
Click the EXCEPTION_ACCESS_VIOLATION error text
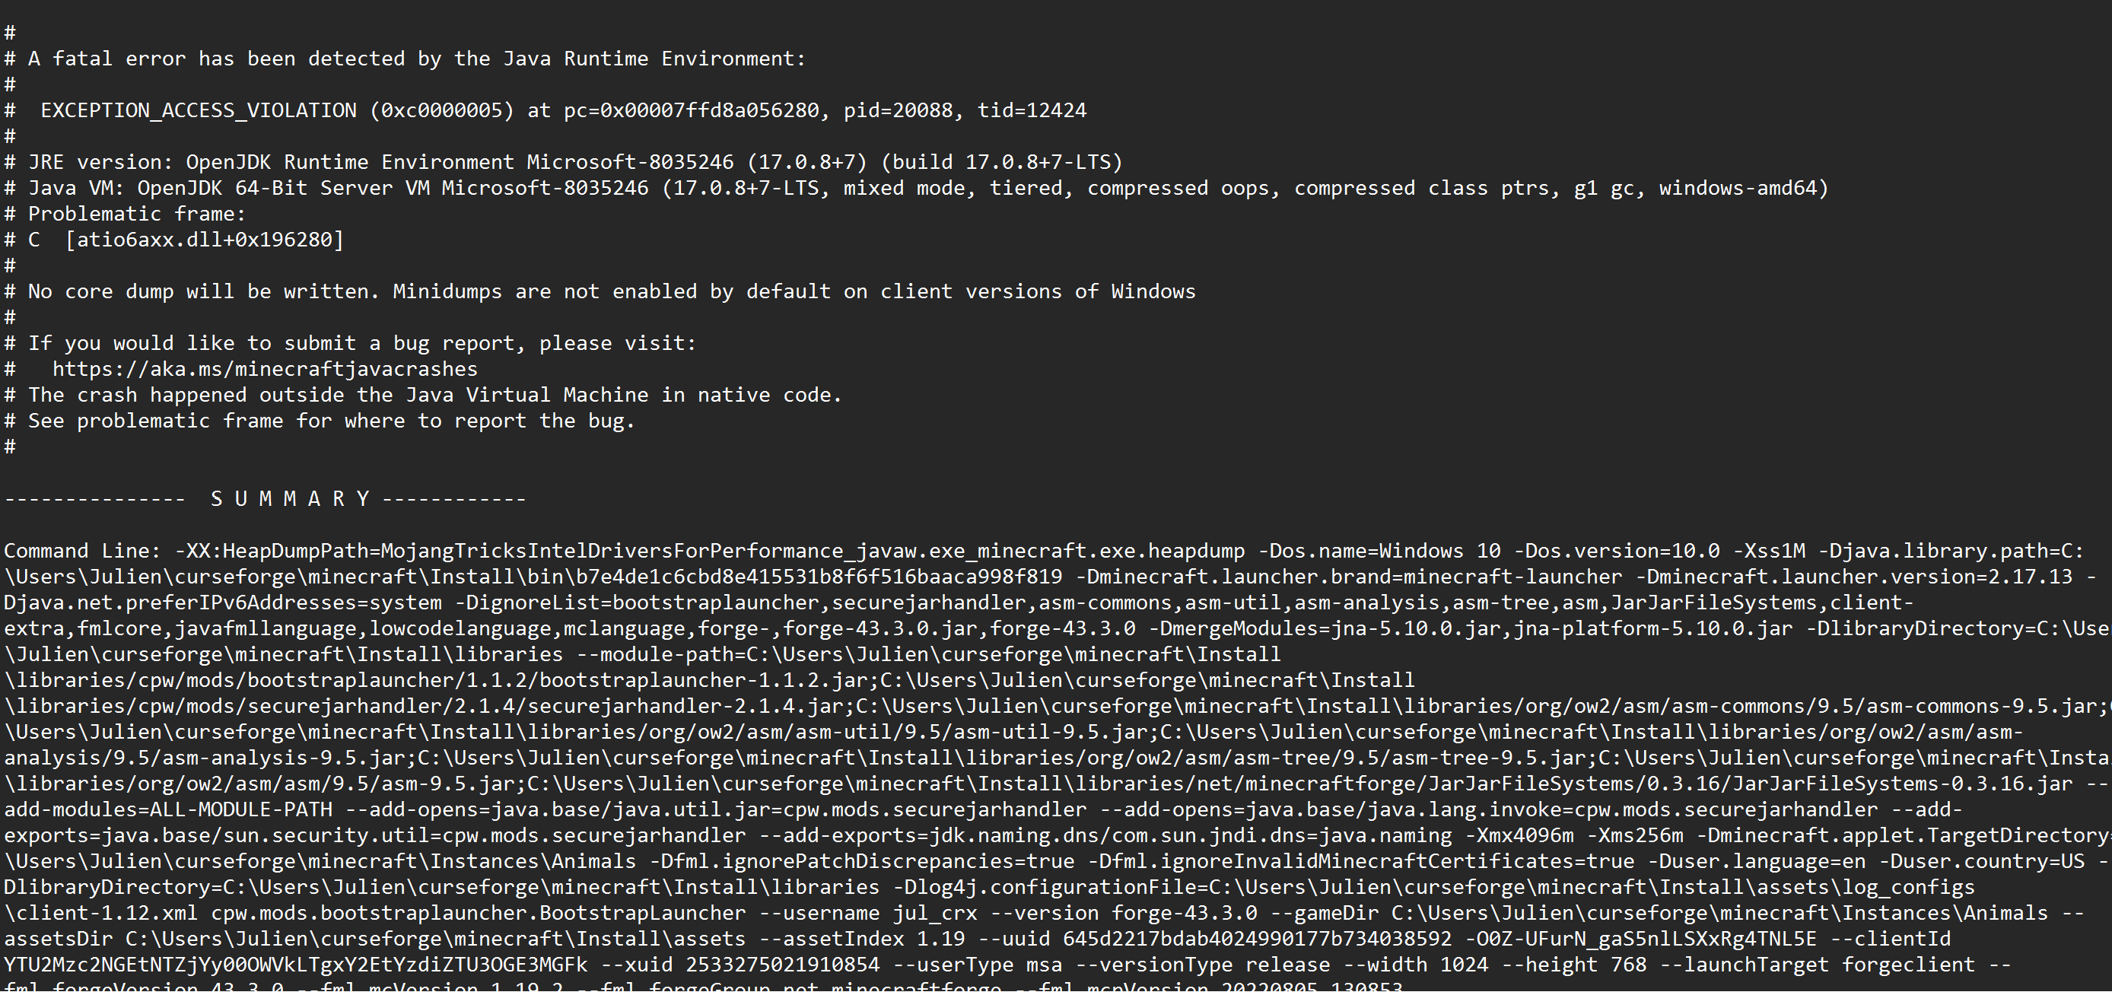(199, 110)
